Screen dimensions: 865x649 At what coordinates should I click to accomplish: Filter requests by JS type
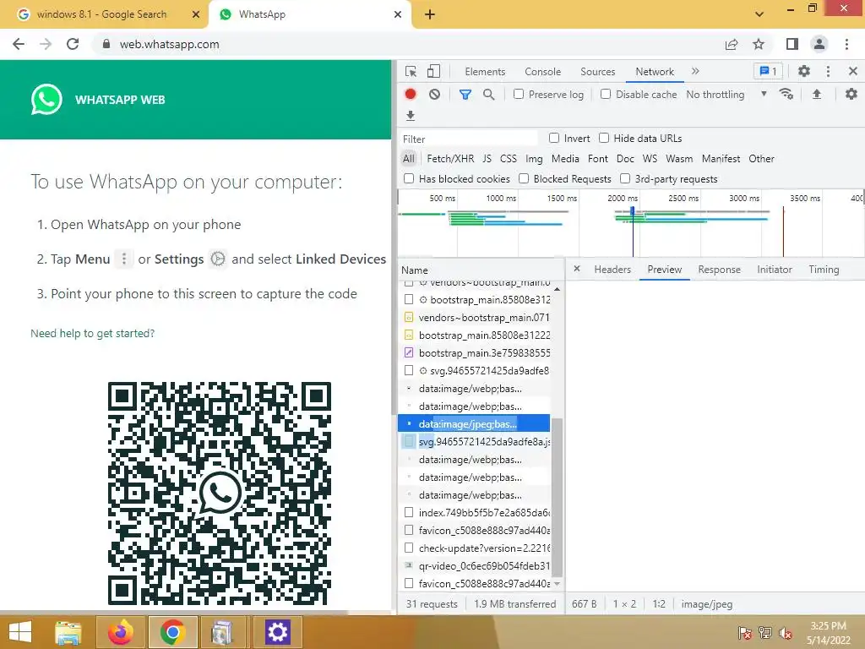487,159
